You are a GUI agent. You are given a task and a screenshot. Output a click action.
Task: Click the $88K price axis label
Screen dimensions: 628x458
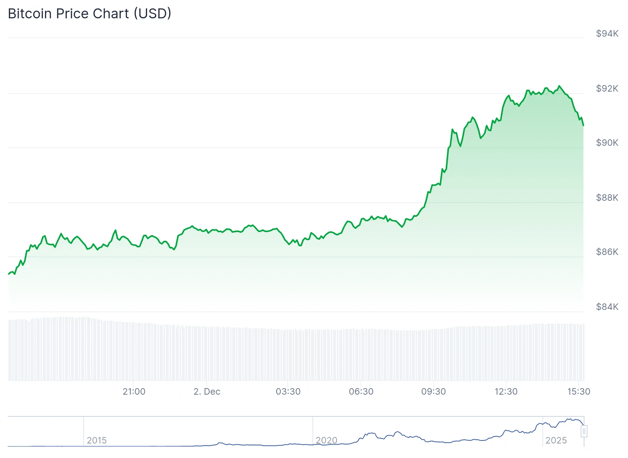pyautogui.click(x=607, y=198)
